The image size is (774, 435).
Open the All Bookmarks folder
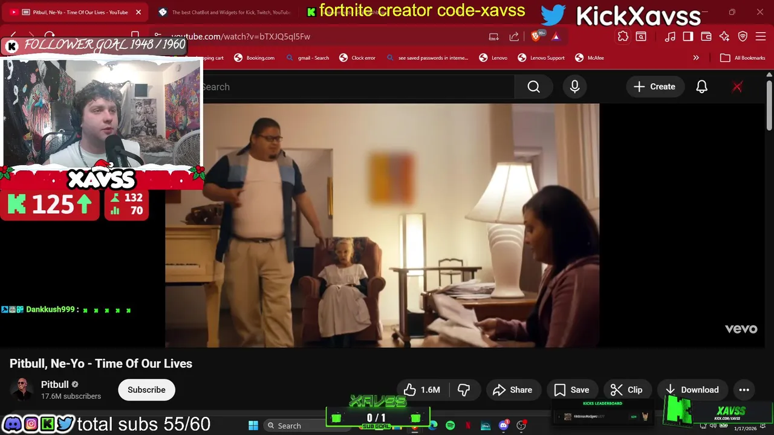[743, 58]
